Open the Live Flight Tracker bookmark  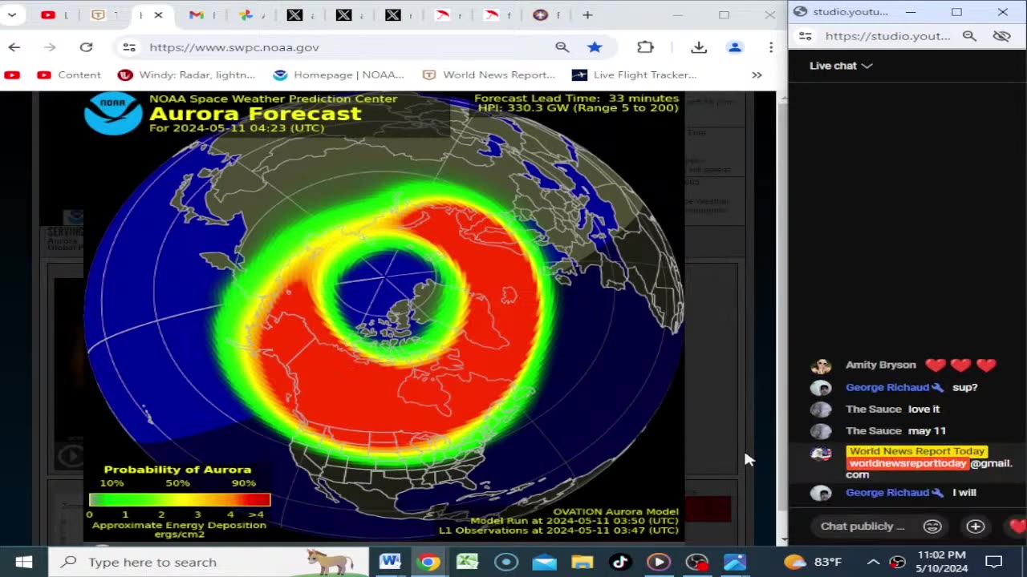[635, 75]
